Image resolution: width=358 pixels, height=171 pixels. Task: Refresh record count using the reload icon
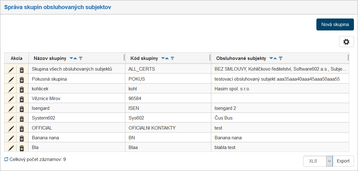(x=6, y=159)
